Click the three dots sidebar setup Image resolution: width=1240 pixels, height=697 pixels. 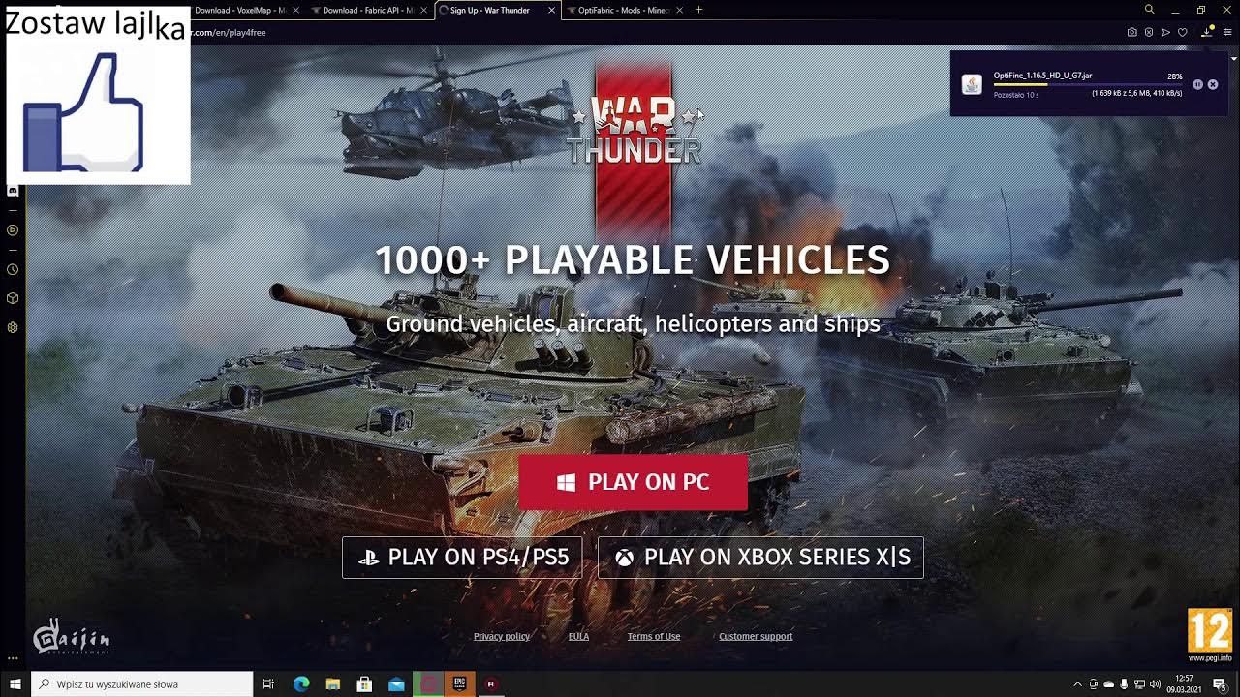(13, 658)
